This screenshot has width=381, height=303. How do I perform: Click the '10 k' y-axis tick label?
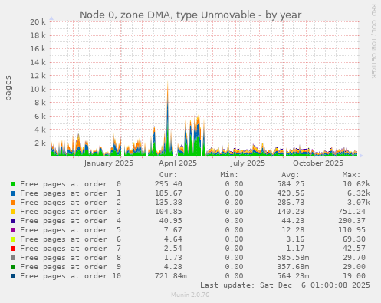click(38, 89)
